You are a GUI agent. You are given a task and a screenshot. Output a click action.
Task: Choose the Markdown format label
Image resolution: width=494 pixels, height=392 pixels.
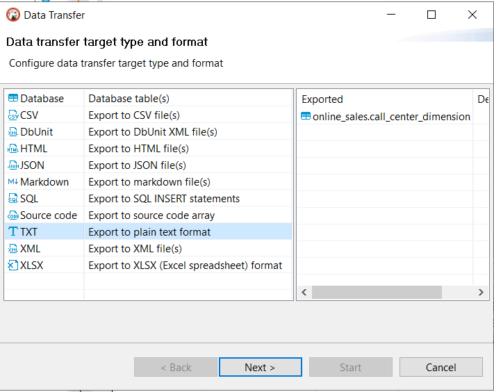tap(44, 182)
